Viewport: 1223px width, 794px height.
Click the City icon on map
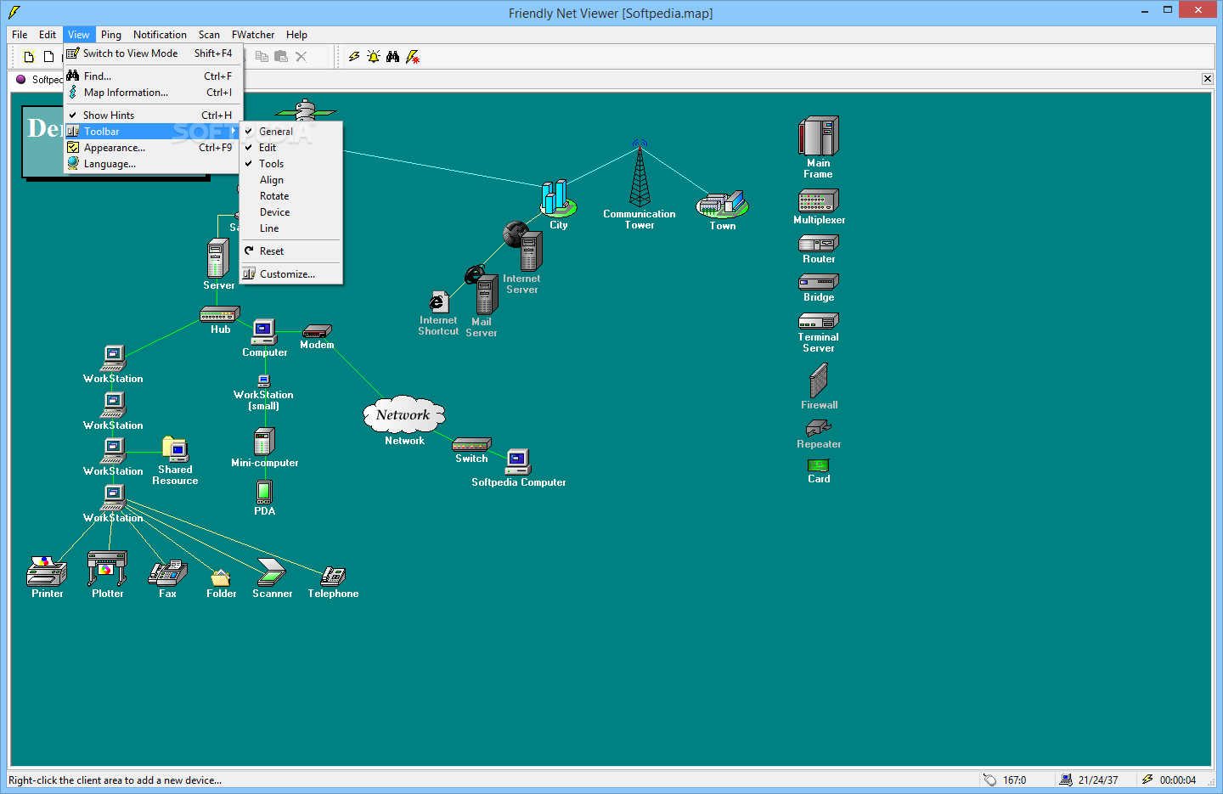[x=558, y=199]
